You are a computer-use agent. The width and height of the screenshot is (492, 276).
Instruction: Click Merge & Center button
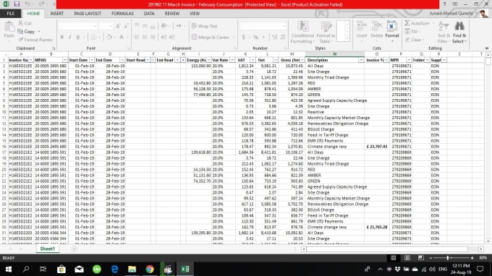click(211, 38)
